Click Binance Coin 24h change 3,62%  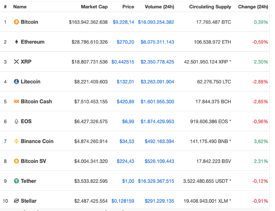pyautogui.click(x=261, y=141)
